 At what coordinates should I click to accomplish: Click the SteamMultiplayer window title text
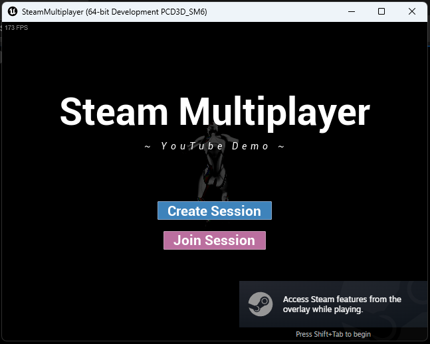point(114,12)
